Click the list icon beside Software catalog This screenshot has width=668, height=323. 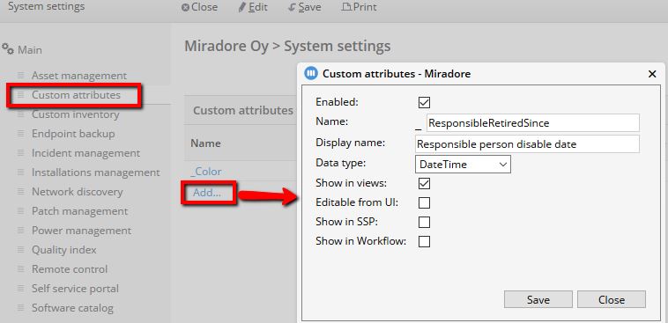coord(20,308)
